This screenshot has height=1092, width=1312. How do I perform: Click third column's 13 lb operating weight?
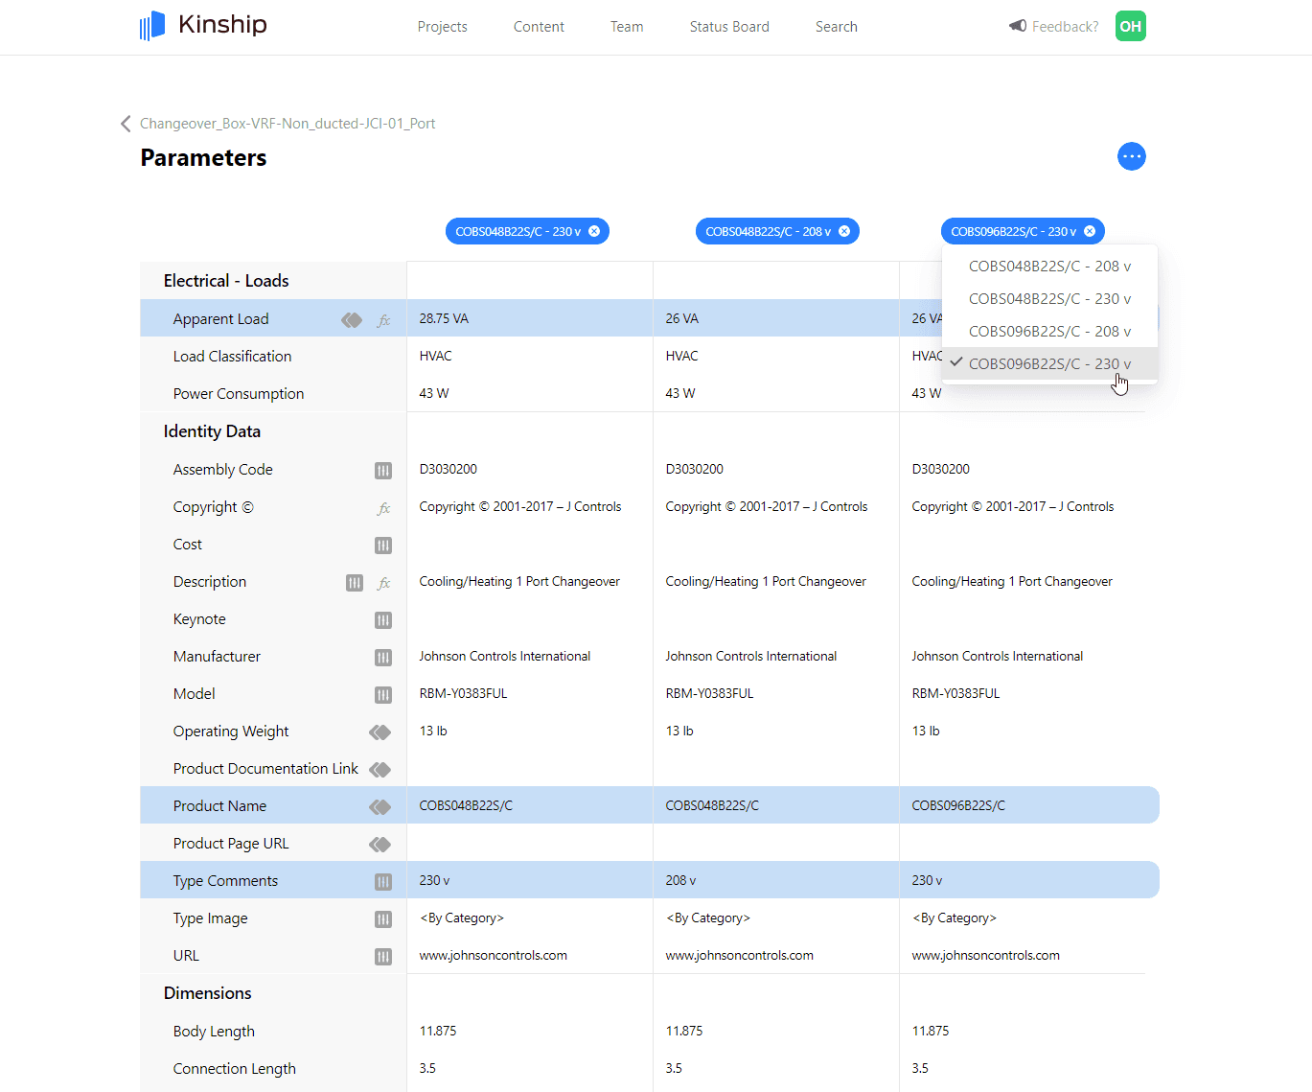(926, 731)
